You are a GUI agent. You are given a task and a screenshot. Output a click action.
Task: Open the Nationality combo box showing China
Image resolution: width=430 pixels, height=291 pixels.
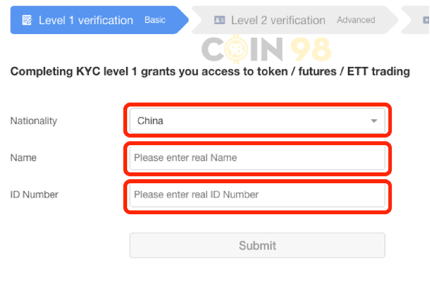tap(257, 121)
